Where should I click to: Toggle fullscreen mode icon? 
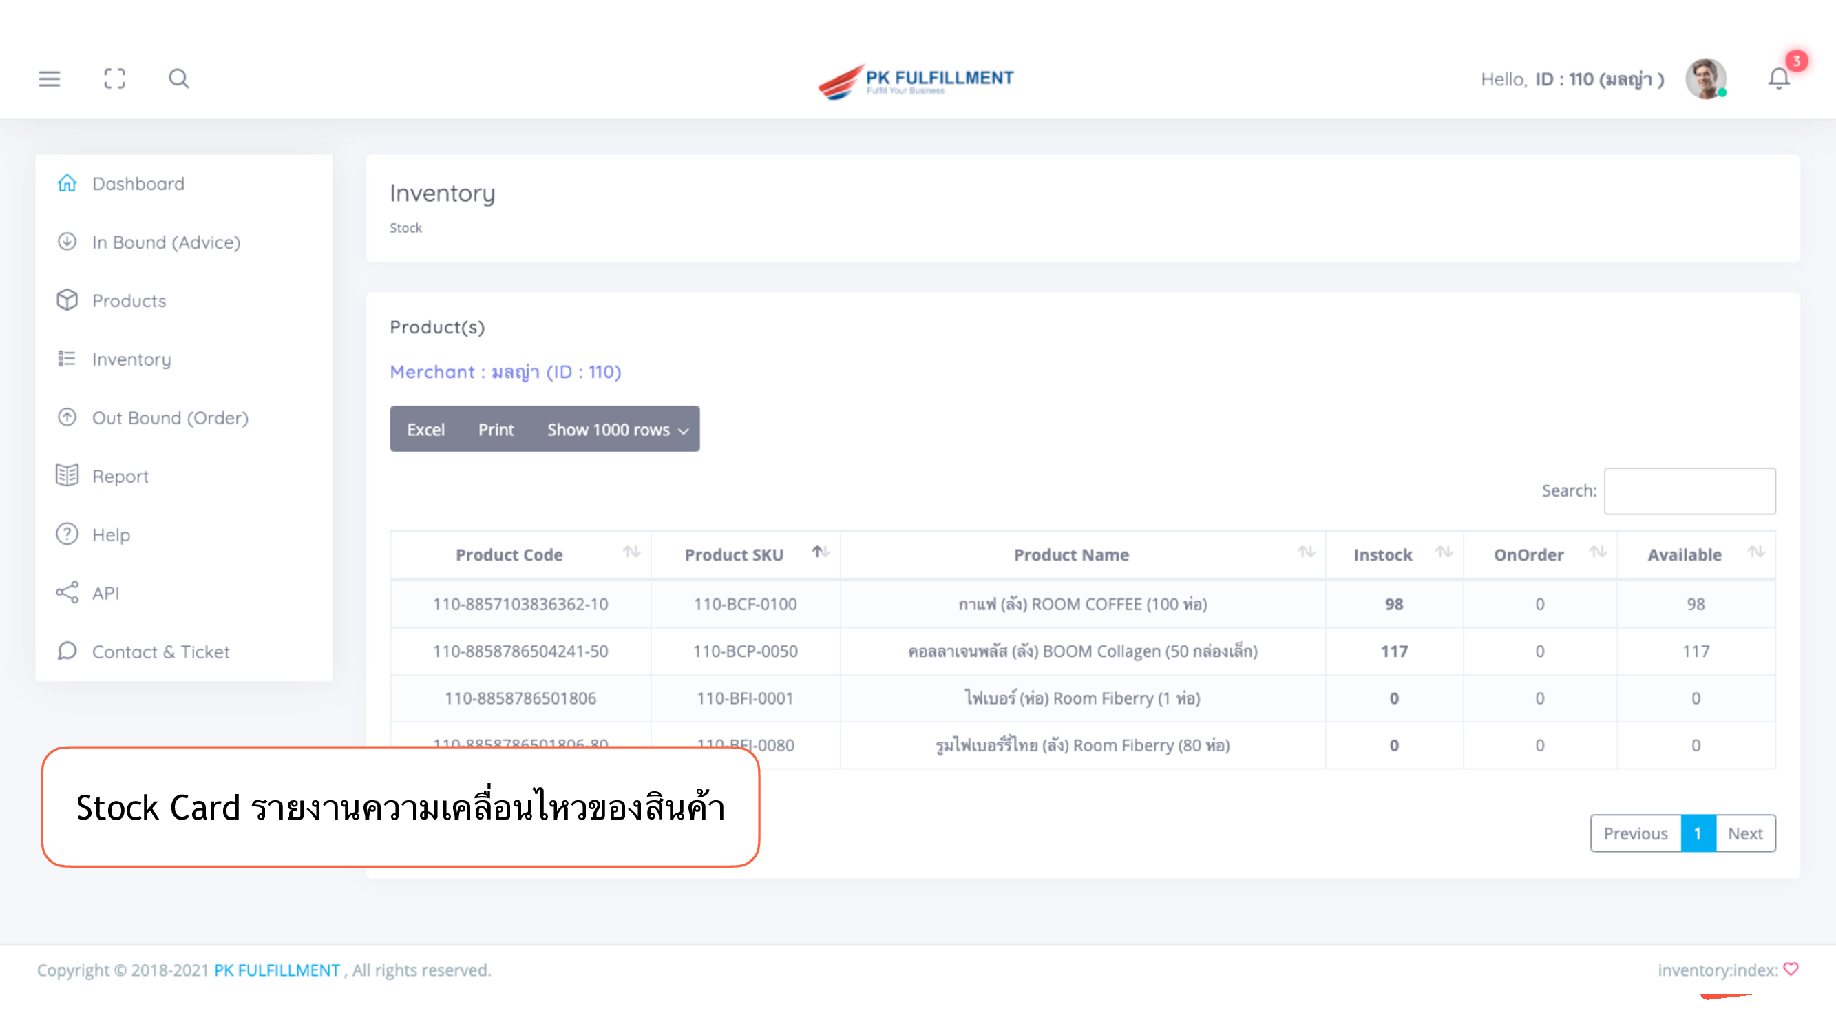pos(114,79)
